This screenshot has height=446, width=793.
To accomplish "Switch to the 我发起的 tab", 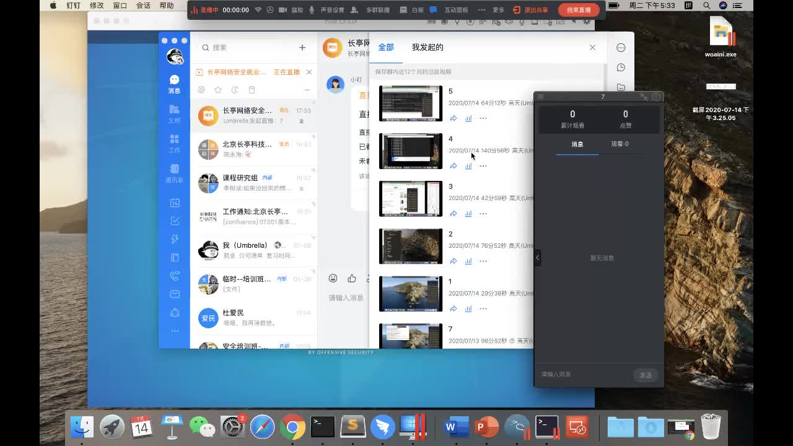I will (x=427, y=47).
